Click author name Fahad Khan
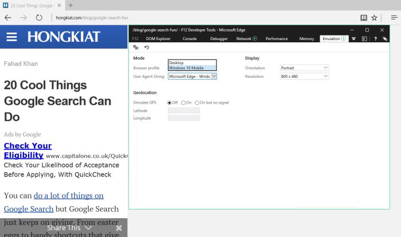 point(21,64)
